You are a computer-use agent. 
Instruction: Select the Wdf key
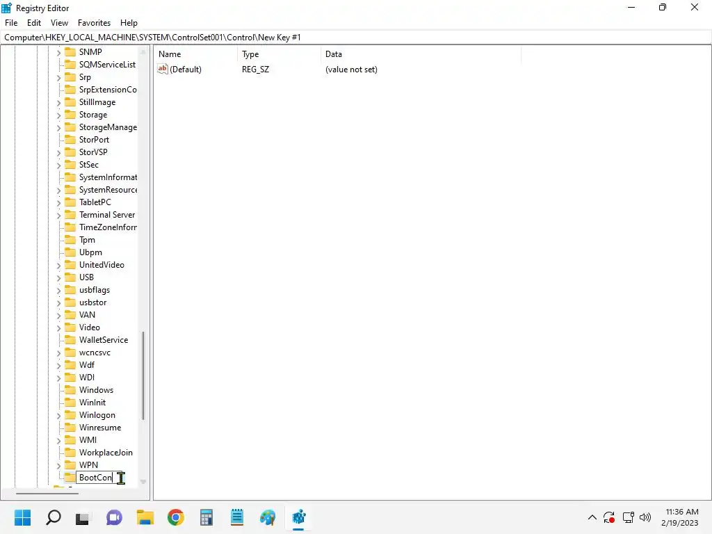(x=86, y=365)
